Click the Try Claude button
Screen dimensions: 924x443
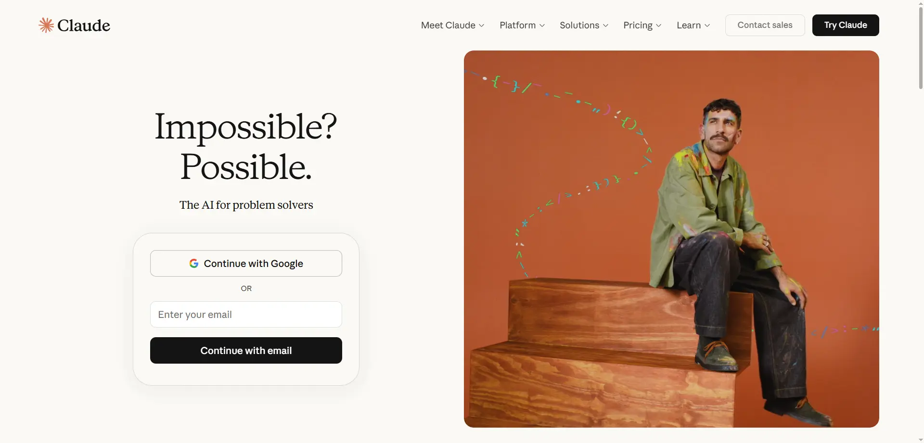845,25
